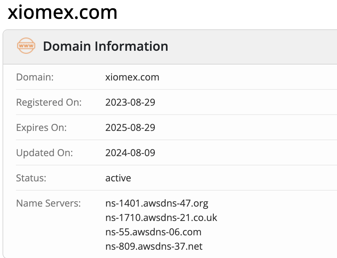Screen dimensions: 337x258
Task: Click the Registered On date 2023-08-29
Action: tap(130, 102)
